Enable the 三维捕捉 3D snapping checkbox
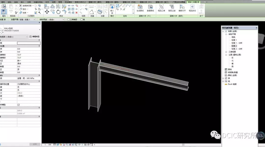This screenshot has height=147, width=265. tap(69, 20)
